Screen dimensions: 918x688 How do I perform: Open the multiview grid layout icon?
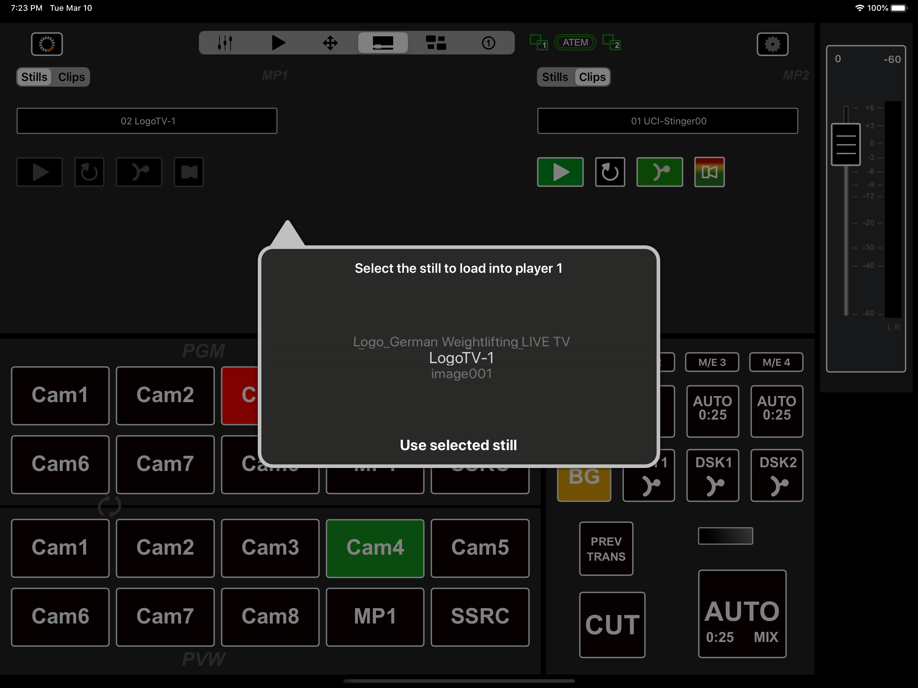[x=436, y=43]
